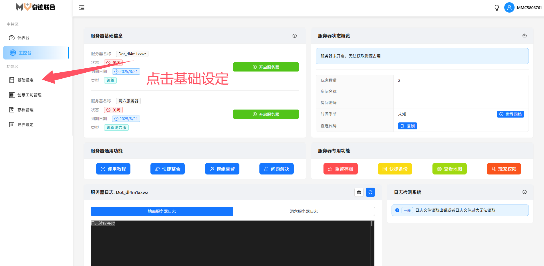Click the clear log icon beside refresh
Screen dimensions: 544x266
[359, 192]
